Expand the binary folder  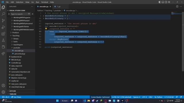(16, 39)
